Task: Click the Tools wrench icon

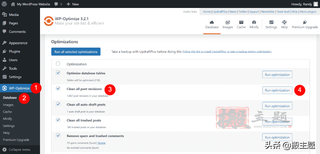Action: coord(4,68)
